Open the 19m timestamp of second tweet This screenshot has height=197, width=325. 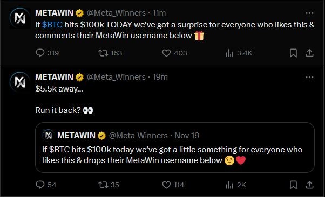tap(160, 77)
